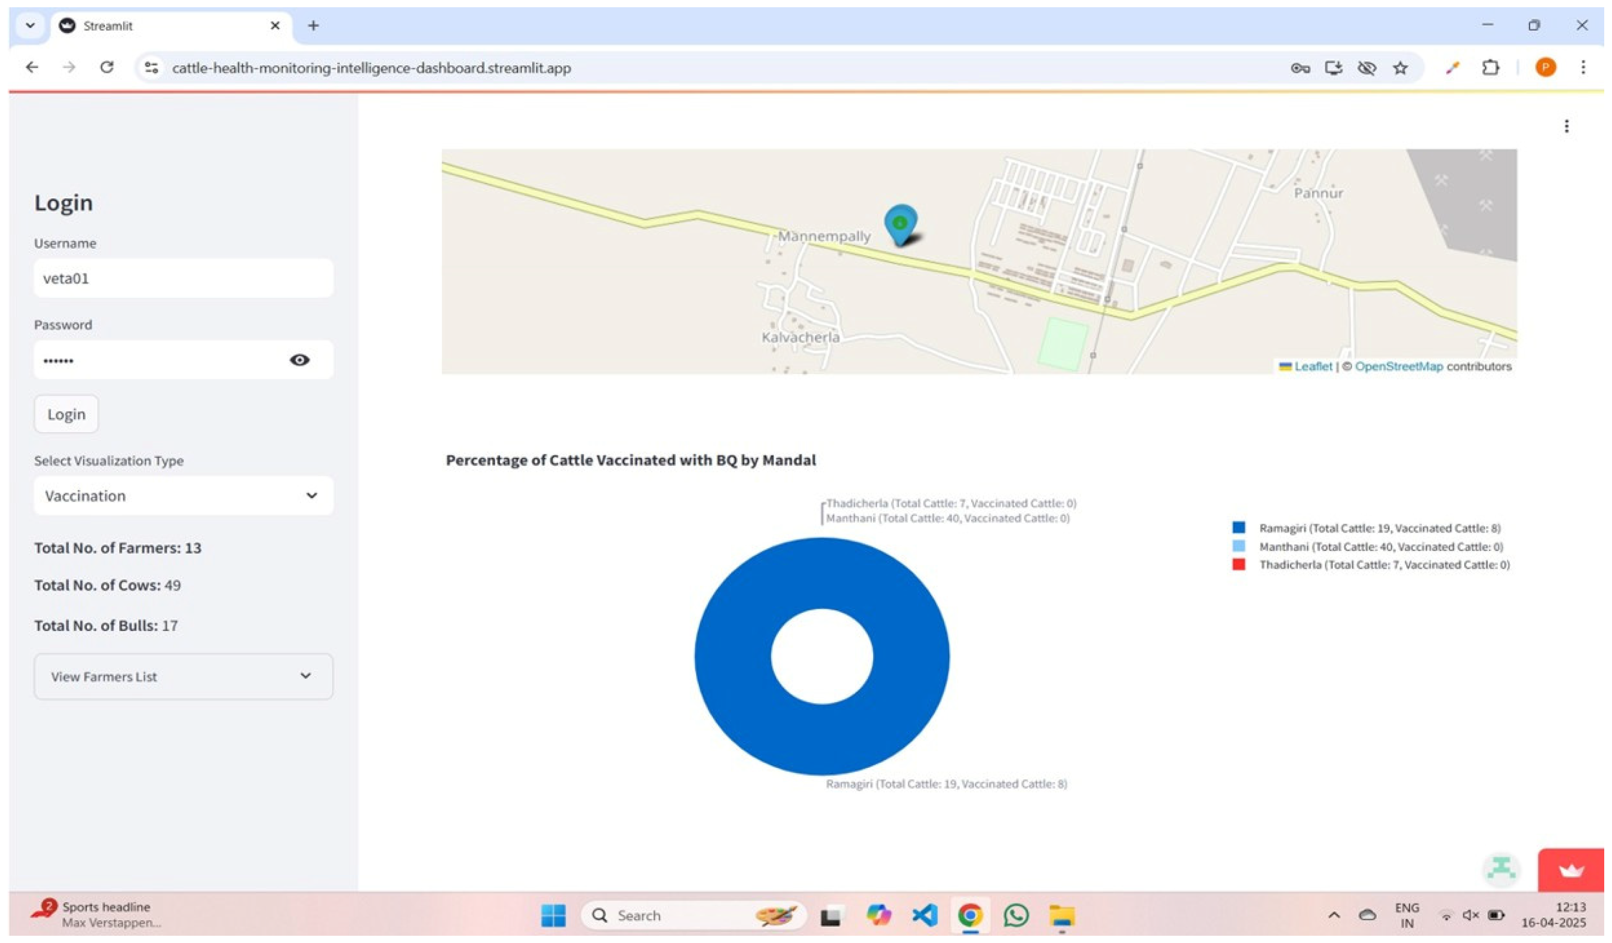The height and width of the screenshot is (943, 1612).
Task: Open the Streamlit app three-dot menu
Action: (x=1566, y=126)
